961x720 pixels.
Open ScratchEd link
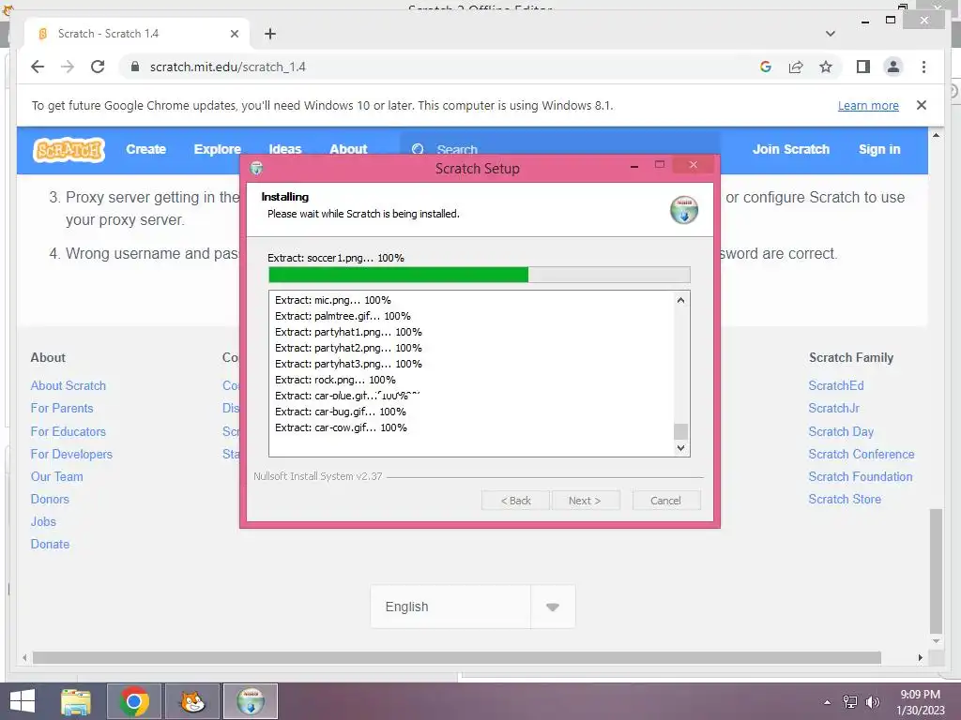(x=836, y=385)
